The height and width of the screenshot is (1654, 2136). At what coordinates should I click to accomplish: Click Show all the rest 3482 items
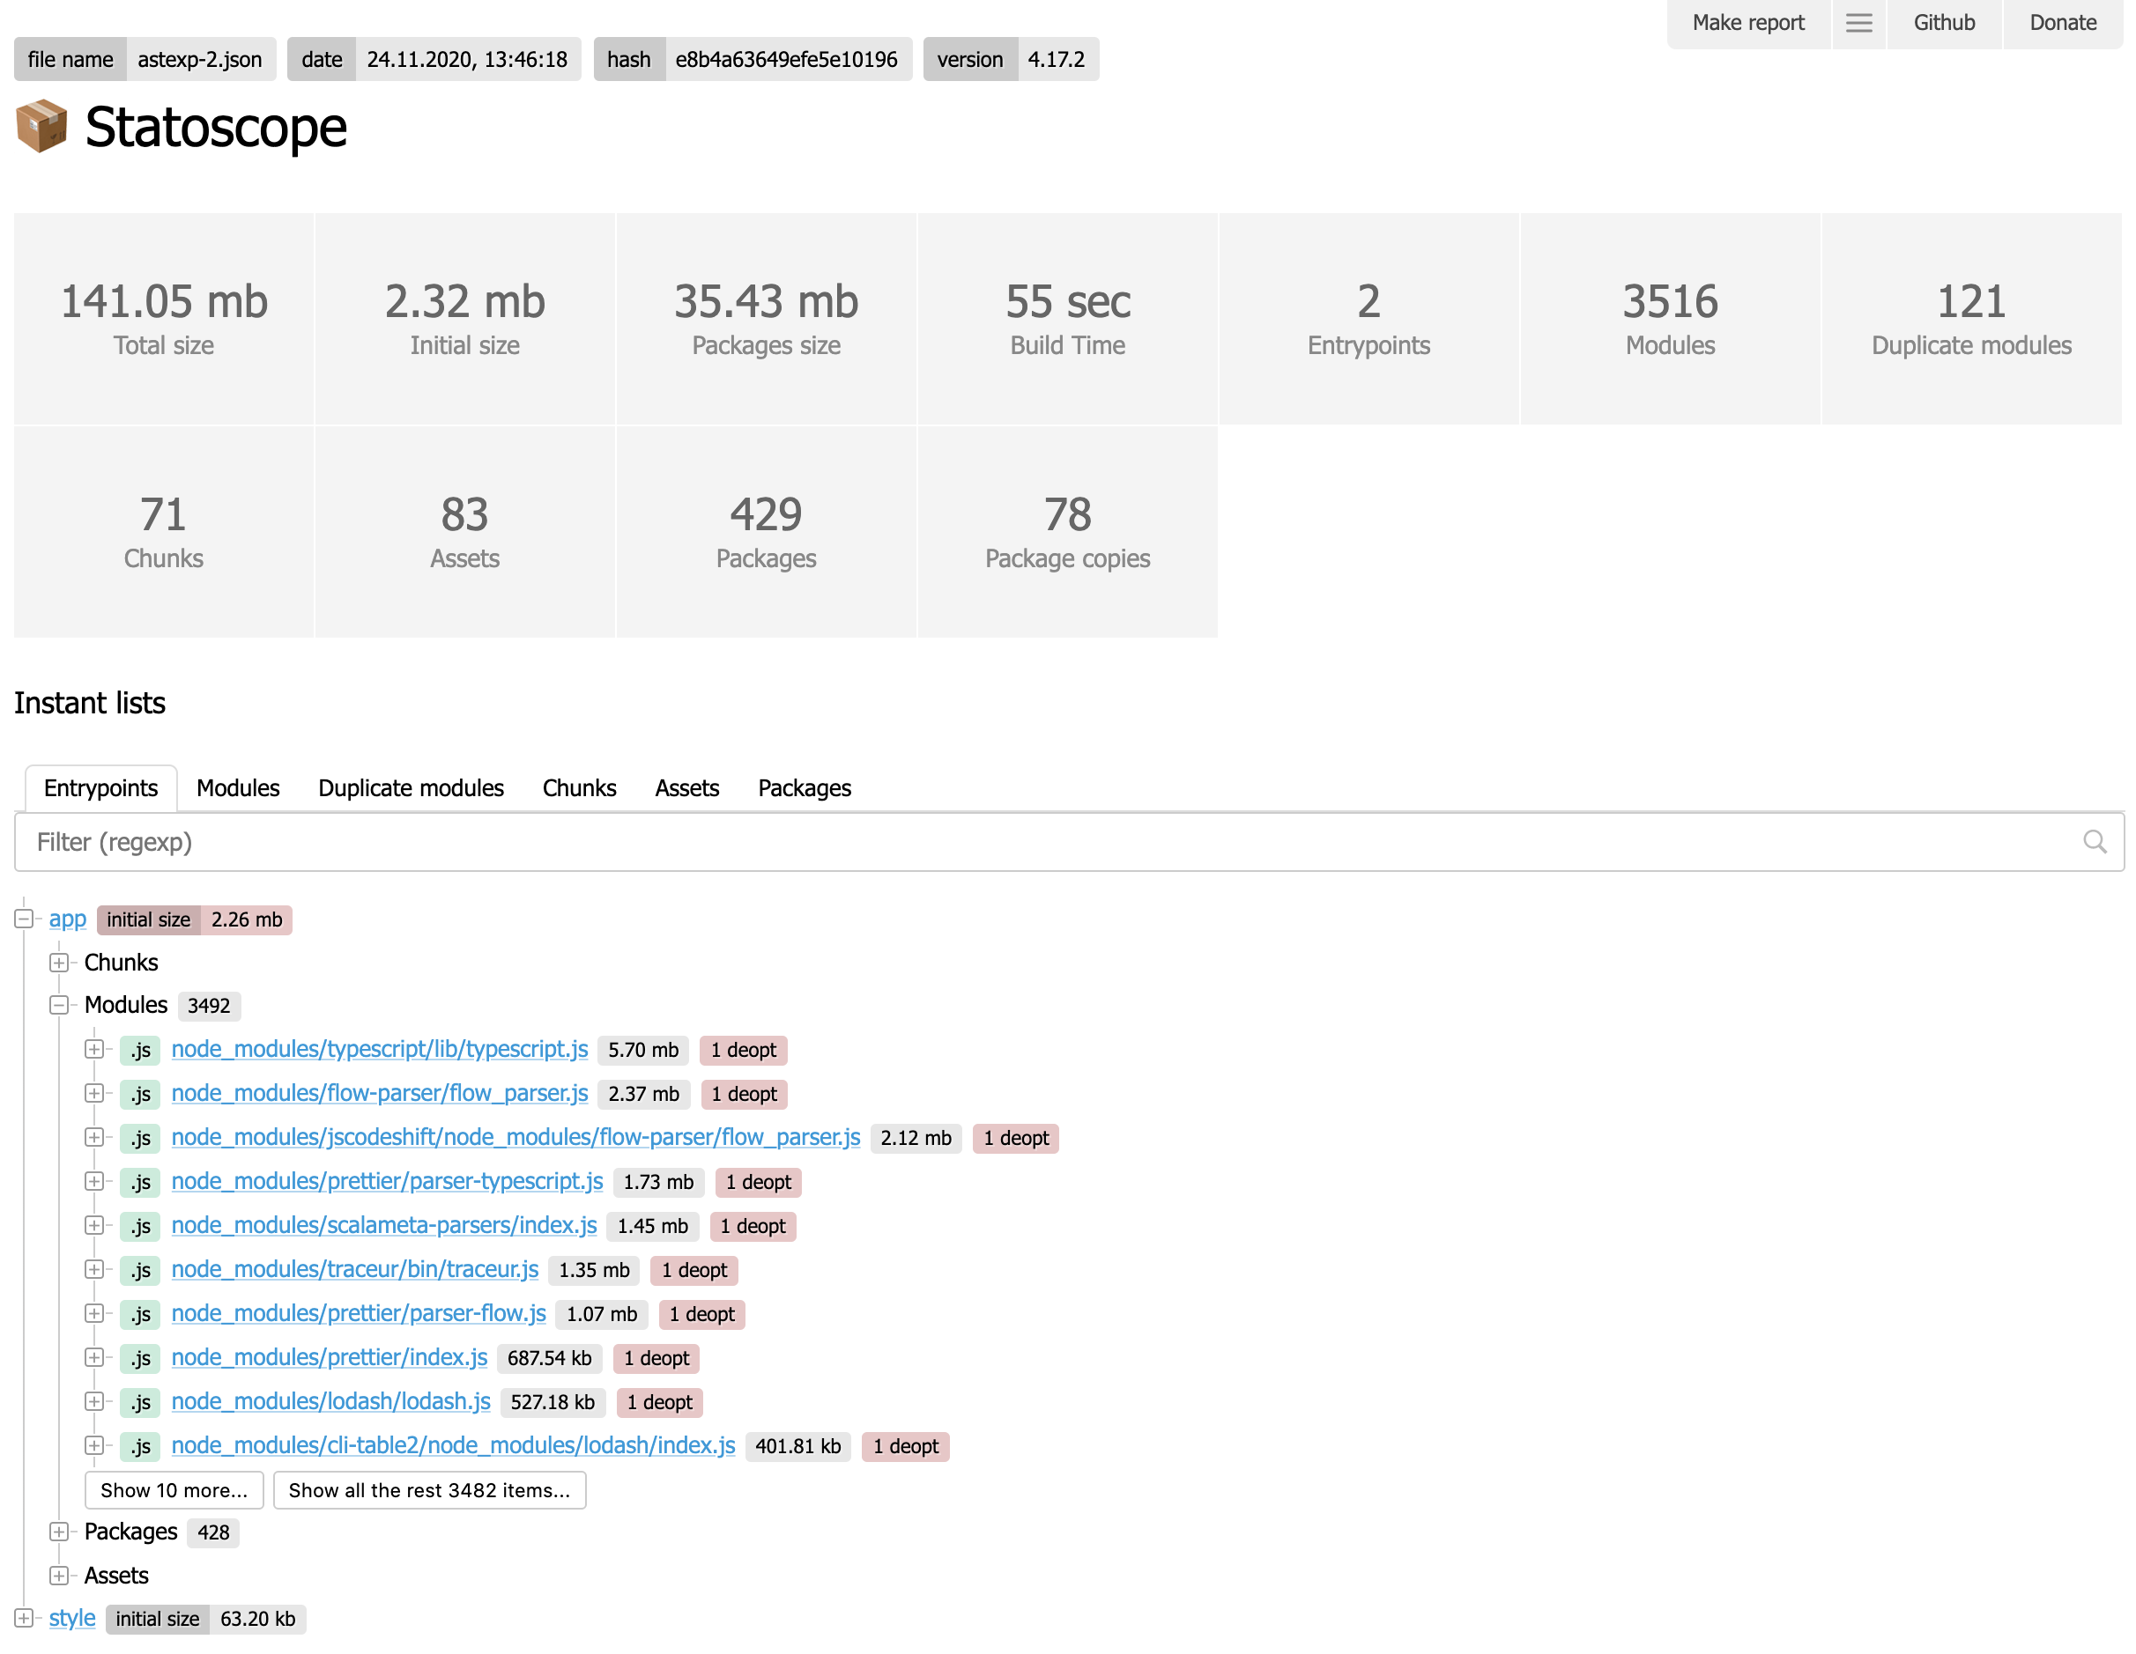pos(429,1490)
